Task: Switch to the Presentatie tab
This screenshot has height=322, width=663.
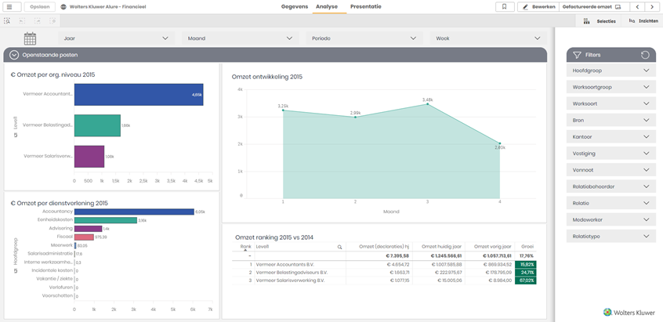Action: click(366, 7)
